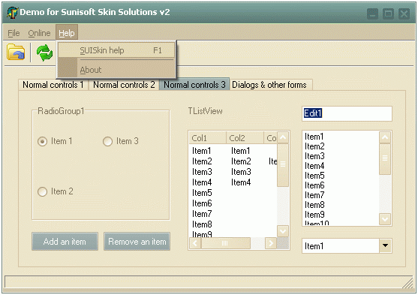
Task: Click list view scroll up arrow
Action: coord(283,137)
